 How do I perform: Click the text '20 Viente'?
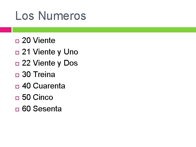click(x=39, y=40)
